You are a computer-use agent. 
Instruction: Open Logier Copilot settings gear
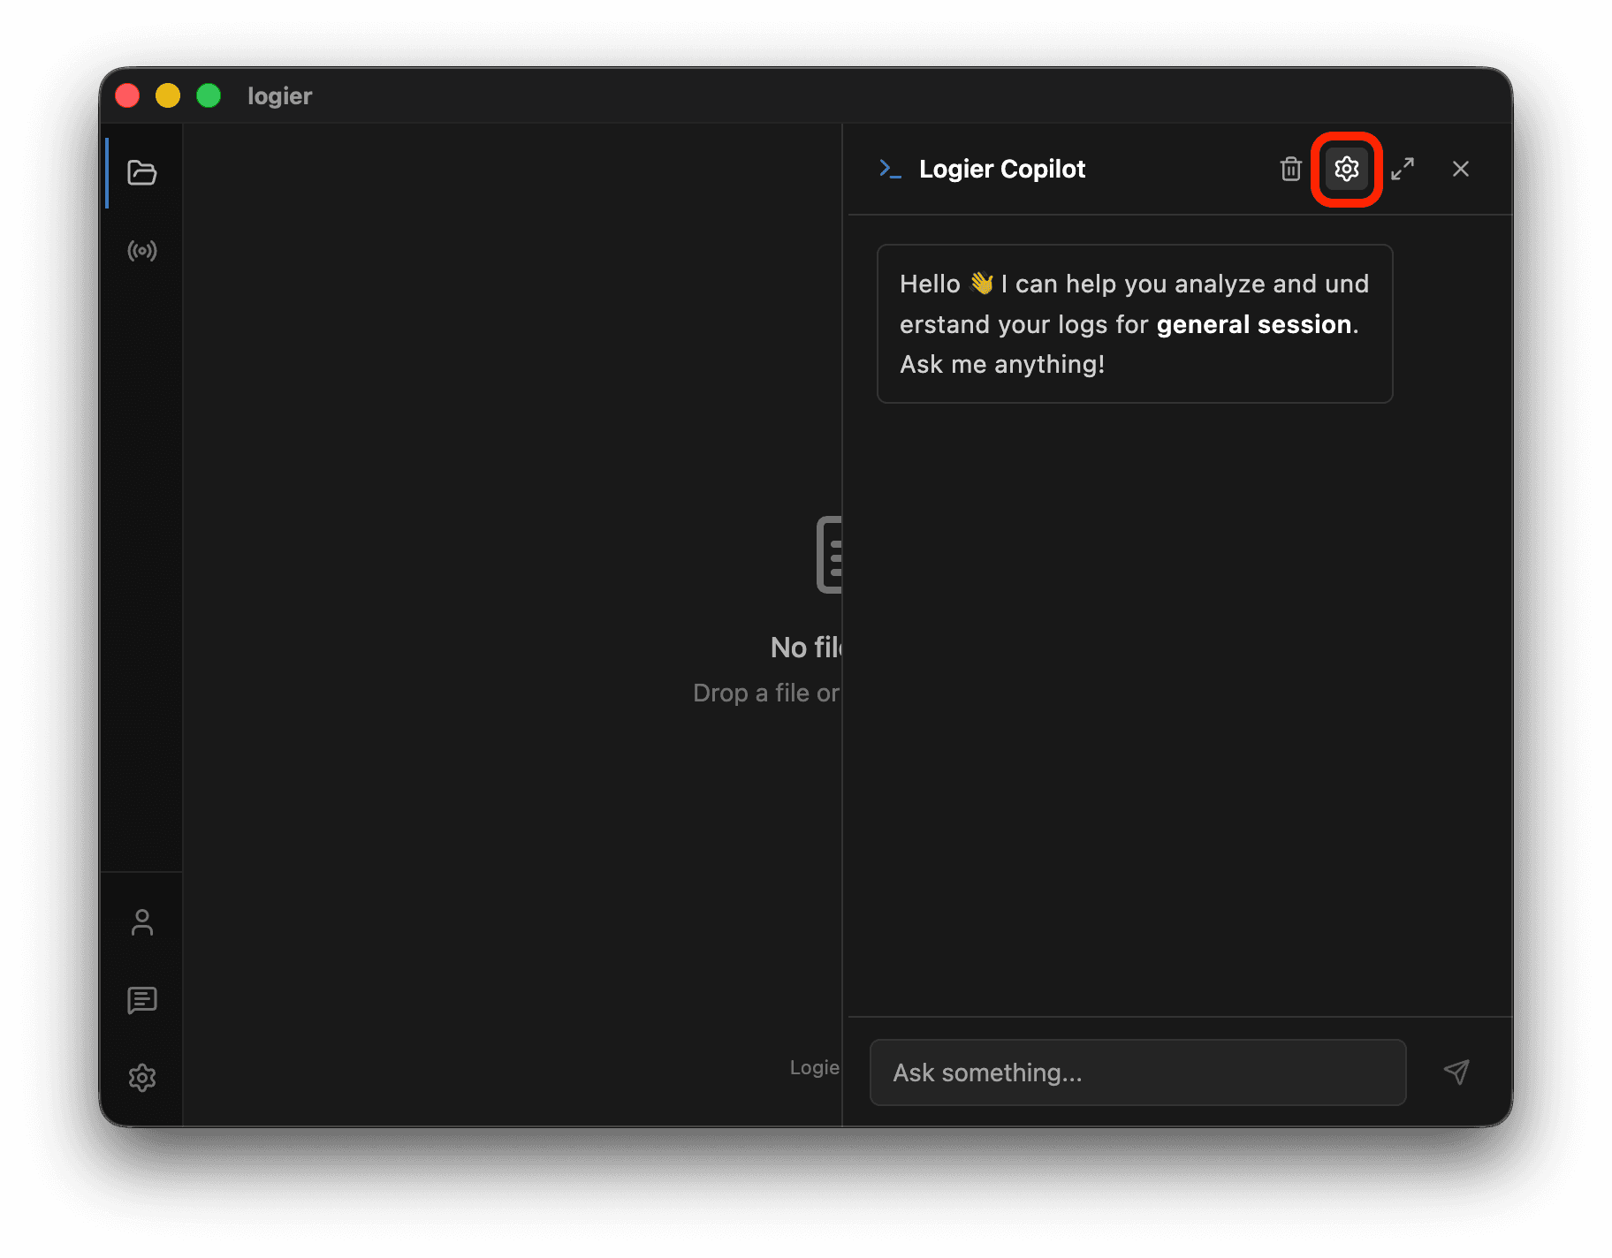(x=1346, y=169)
